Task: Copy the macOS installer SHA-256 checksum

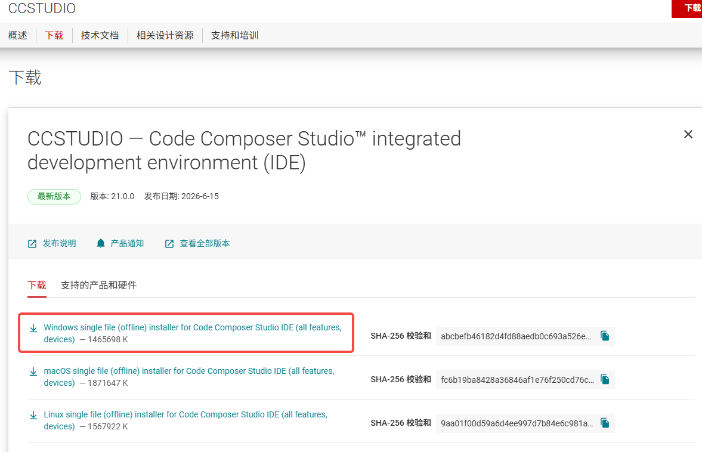Action: click(605, 379)
